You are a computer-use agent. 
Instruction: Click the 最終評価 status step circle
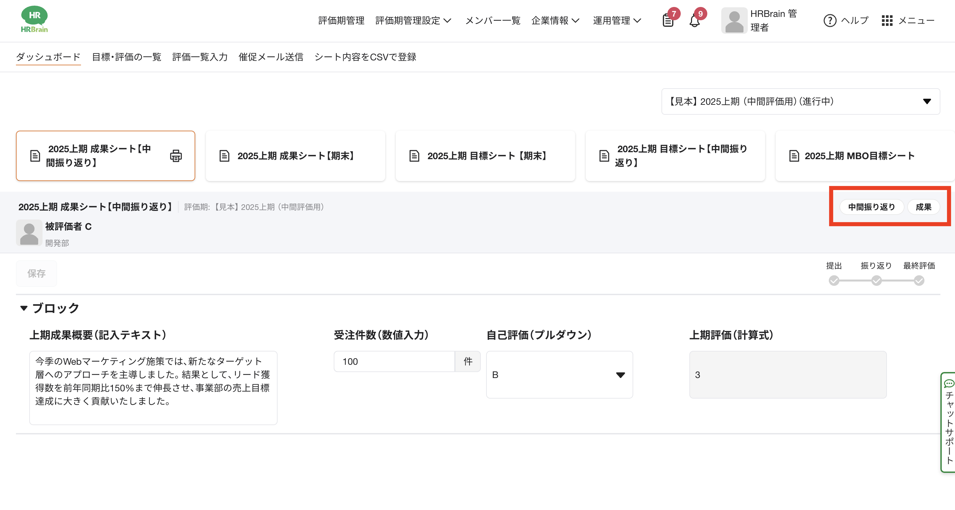(919, 281)
